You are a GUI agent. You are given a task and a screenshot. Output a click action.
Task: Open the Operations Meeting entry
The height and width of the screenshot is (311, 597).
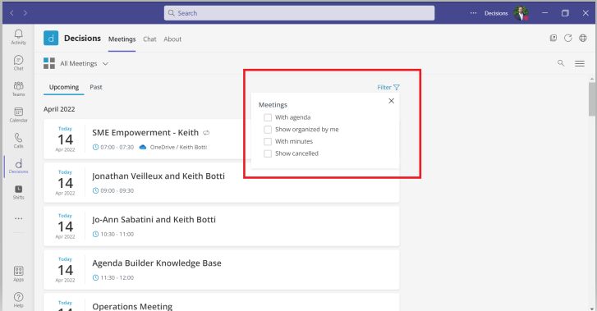(132, 306)
